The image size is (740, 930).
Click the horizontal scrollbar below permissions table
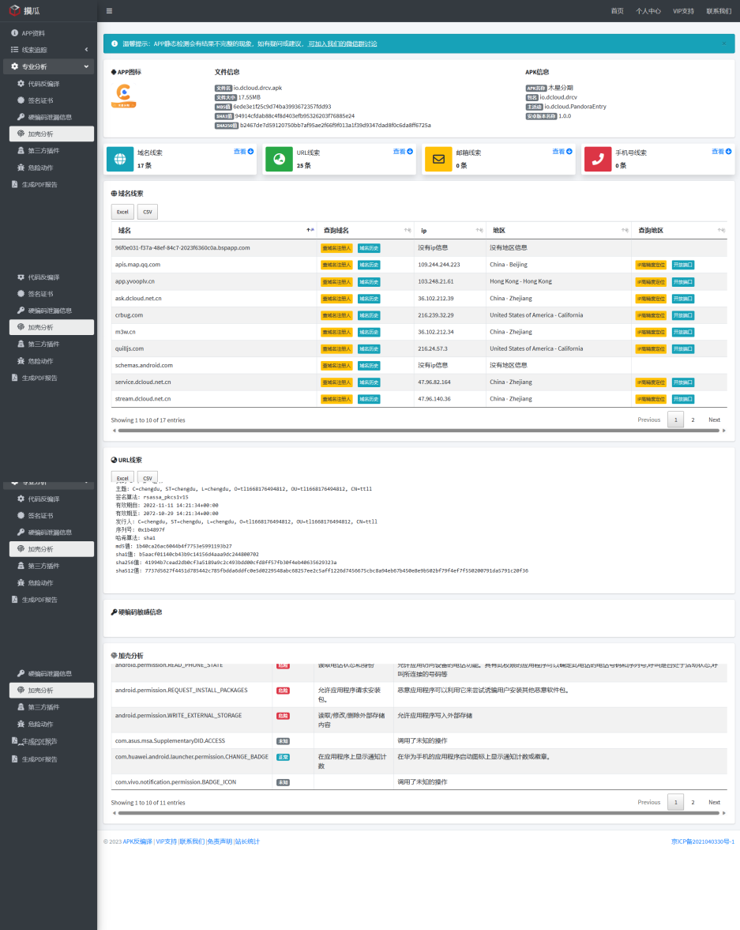419,813
